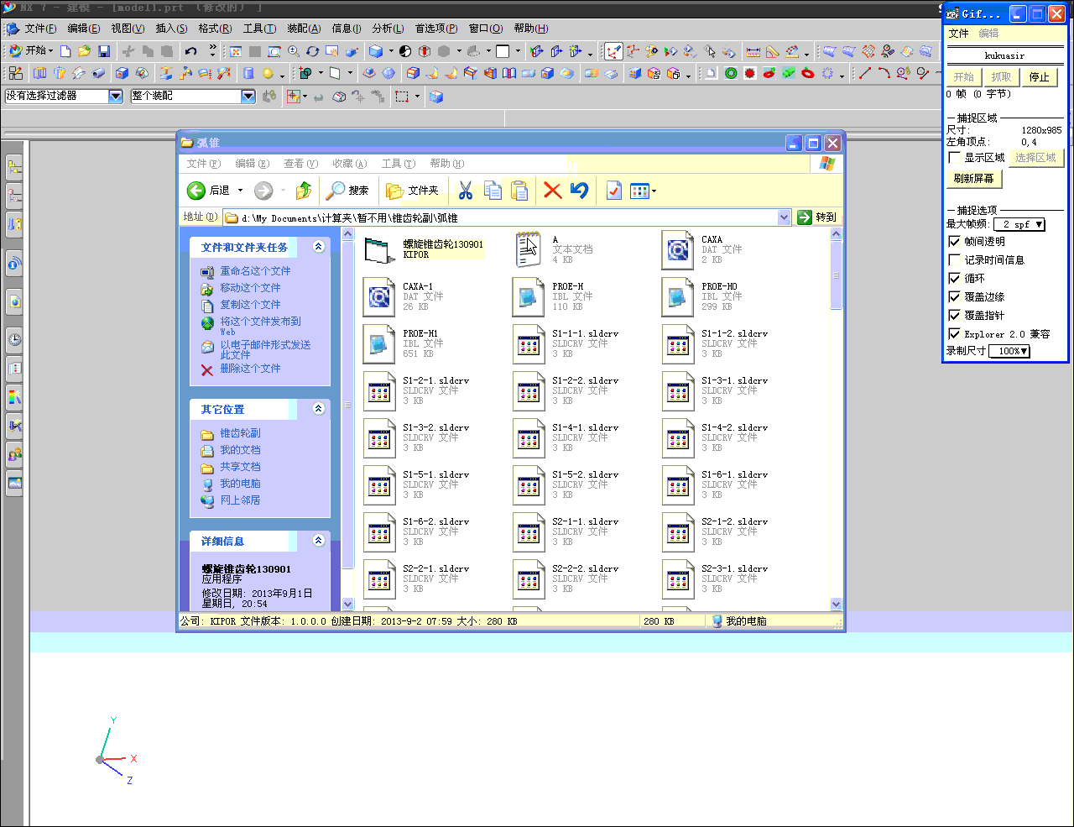Click the 重命名这个文件 link
This screenshot has width=1074, height=827.
255,271
